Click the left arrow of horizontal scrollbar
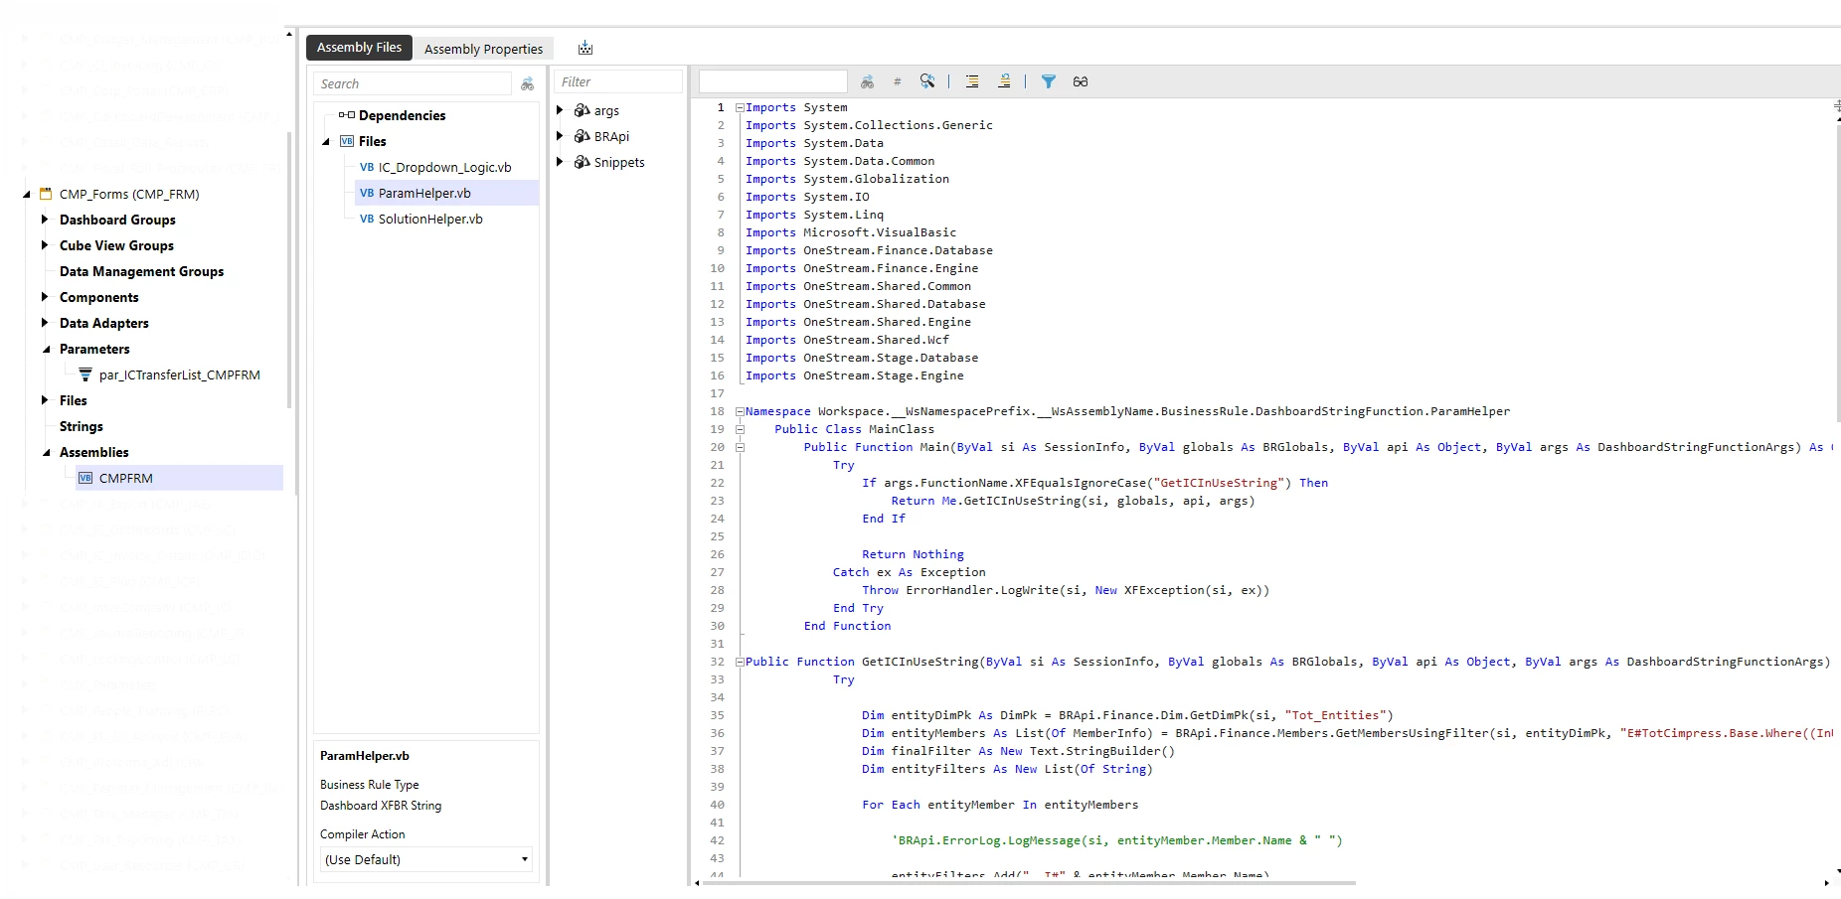 (696, 882)
